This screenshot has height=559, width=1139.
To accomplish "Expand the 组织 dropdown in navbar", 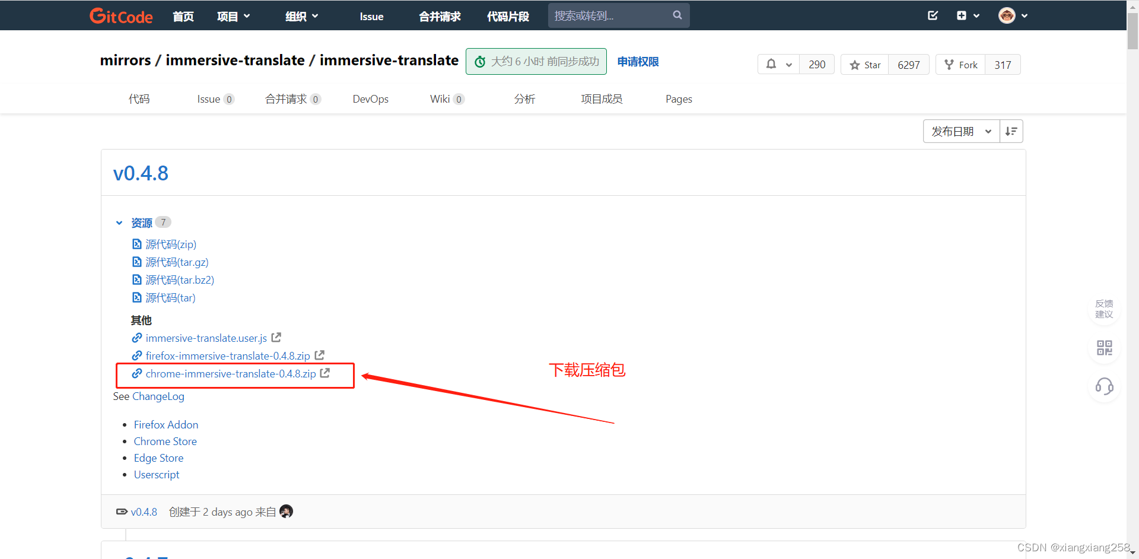I will click(302, 16).
